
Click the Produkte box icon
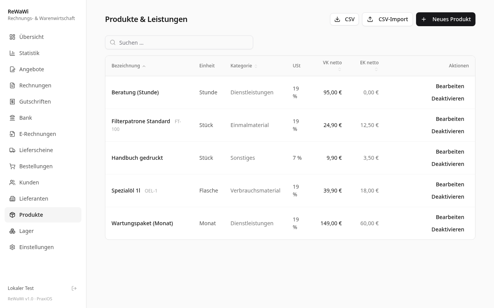tap(12, 215)
